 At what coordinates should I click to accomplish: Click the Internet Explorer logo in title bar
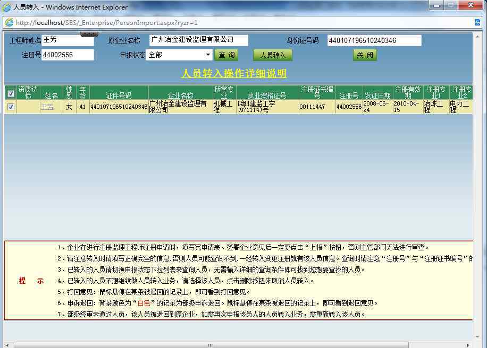[x=7, y=7]
